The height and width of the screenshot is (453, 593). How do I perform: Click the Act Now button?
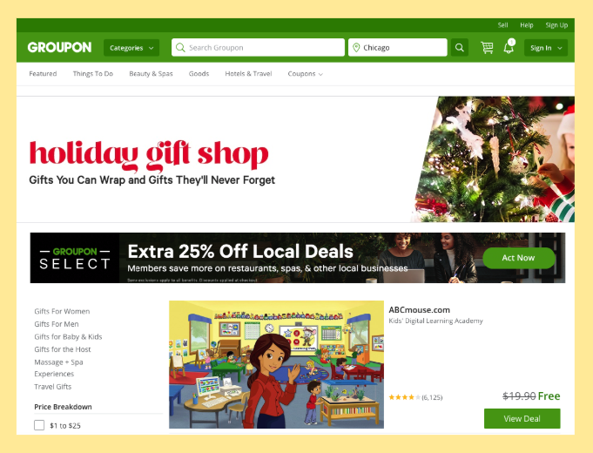[518, 258]
